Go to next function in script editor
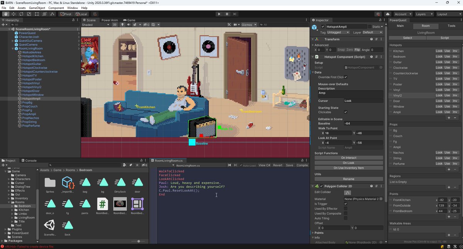This screenshot has width=463, height=249. (235, 165)
